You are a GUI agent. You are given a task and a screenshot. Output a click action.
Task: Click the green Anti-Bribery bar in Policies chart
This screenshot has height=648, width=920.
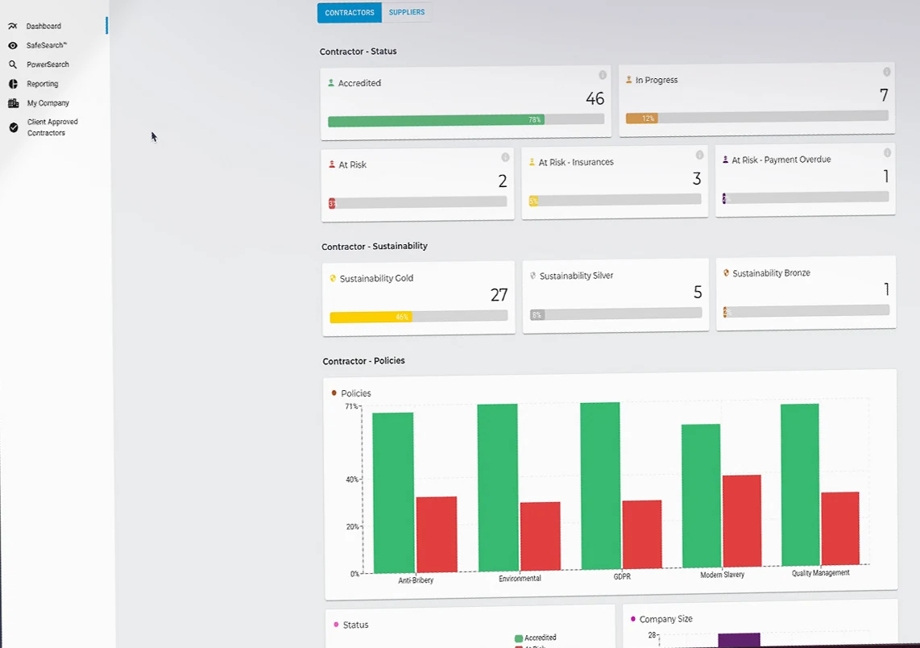click(393, 492)
